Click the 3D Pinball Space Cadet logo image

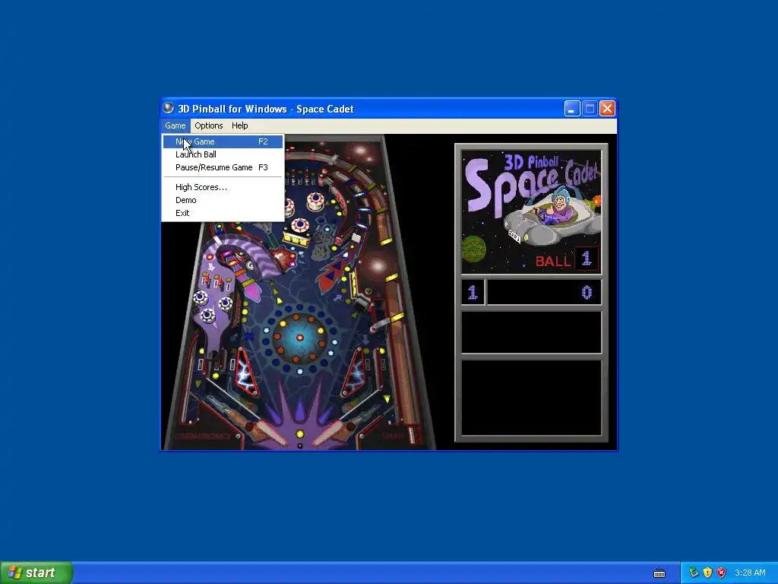point(531,211)
